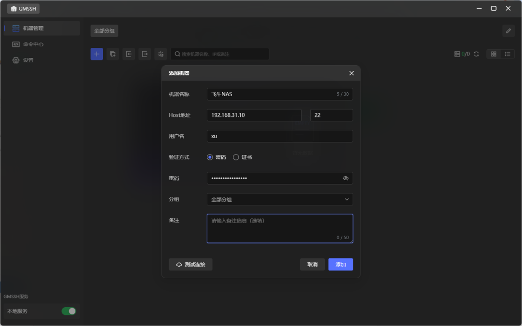Show password with the eye icon

pyautogui.click(x=346, y=178)
